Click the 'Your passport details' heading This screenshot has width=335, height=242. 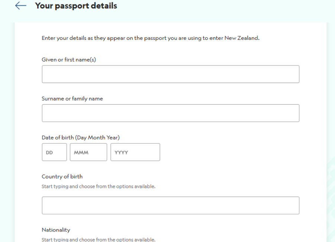click(76, 6)
